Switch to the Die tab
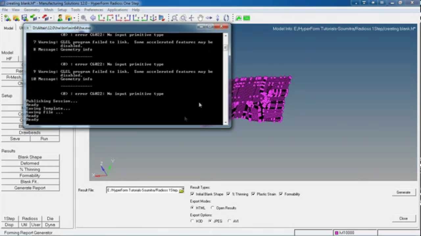 point(50,219)
